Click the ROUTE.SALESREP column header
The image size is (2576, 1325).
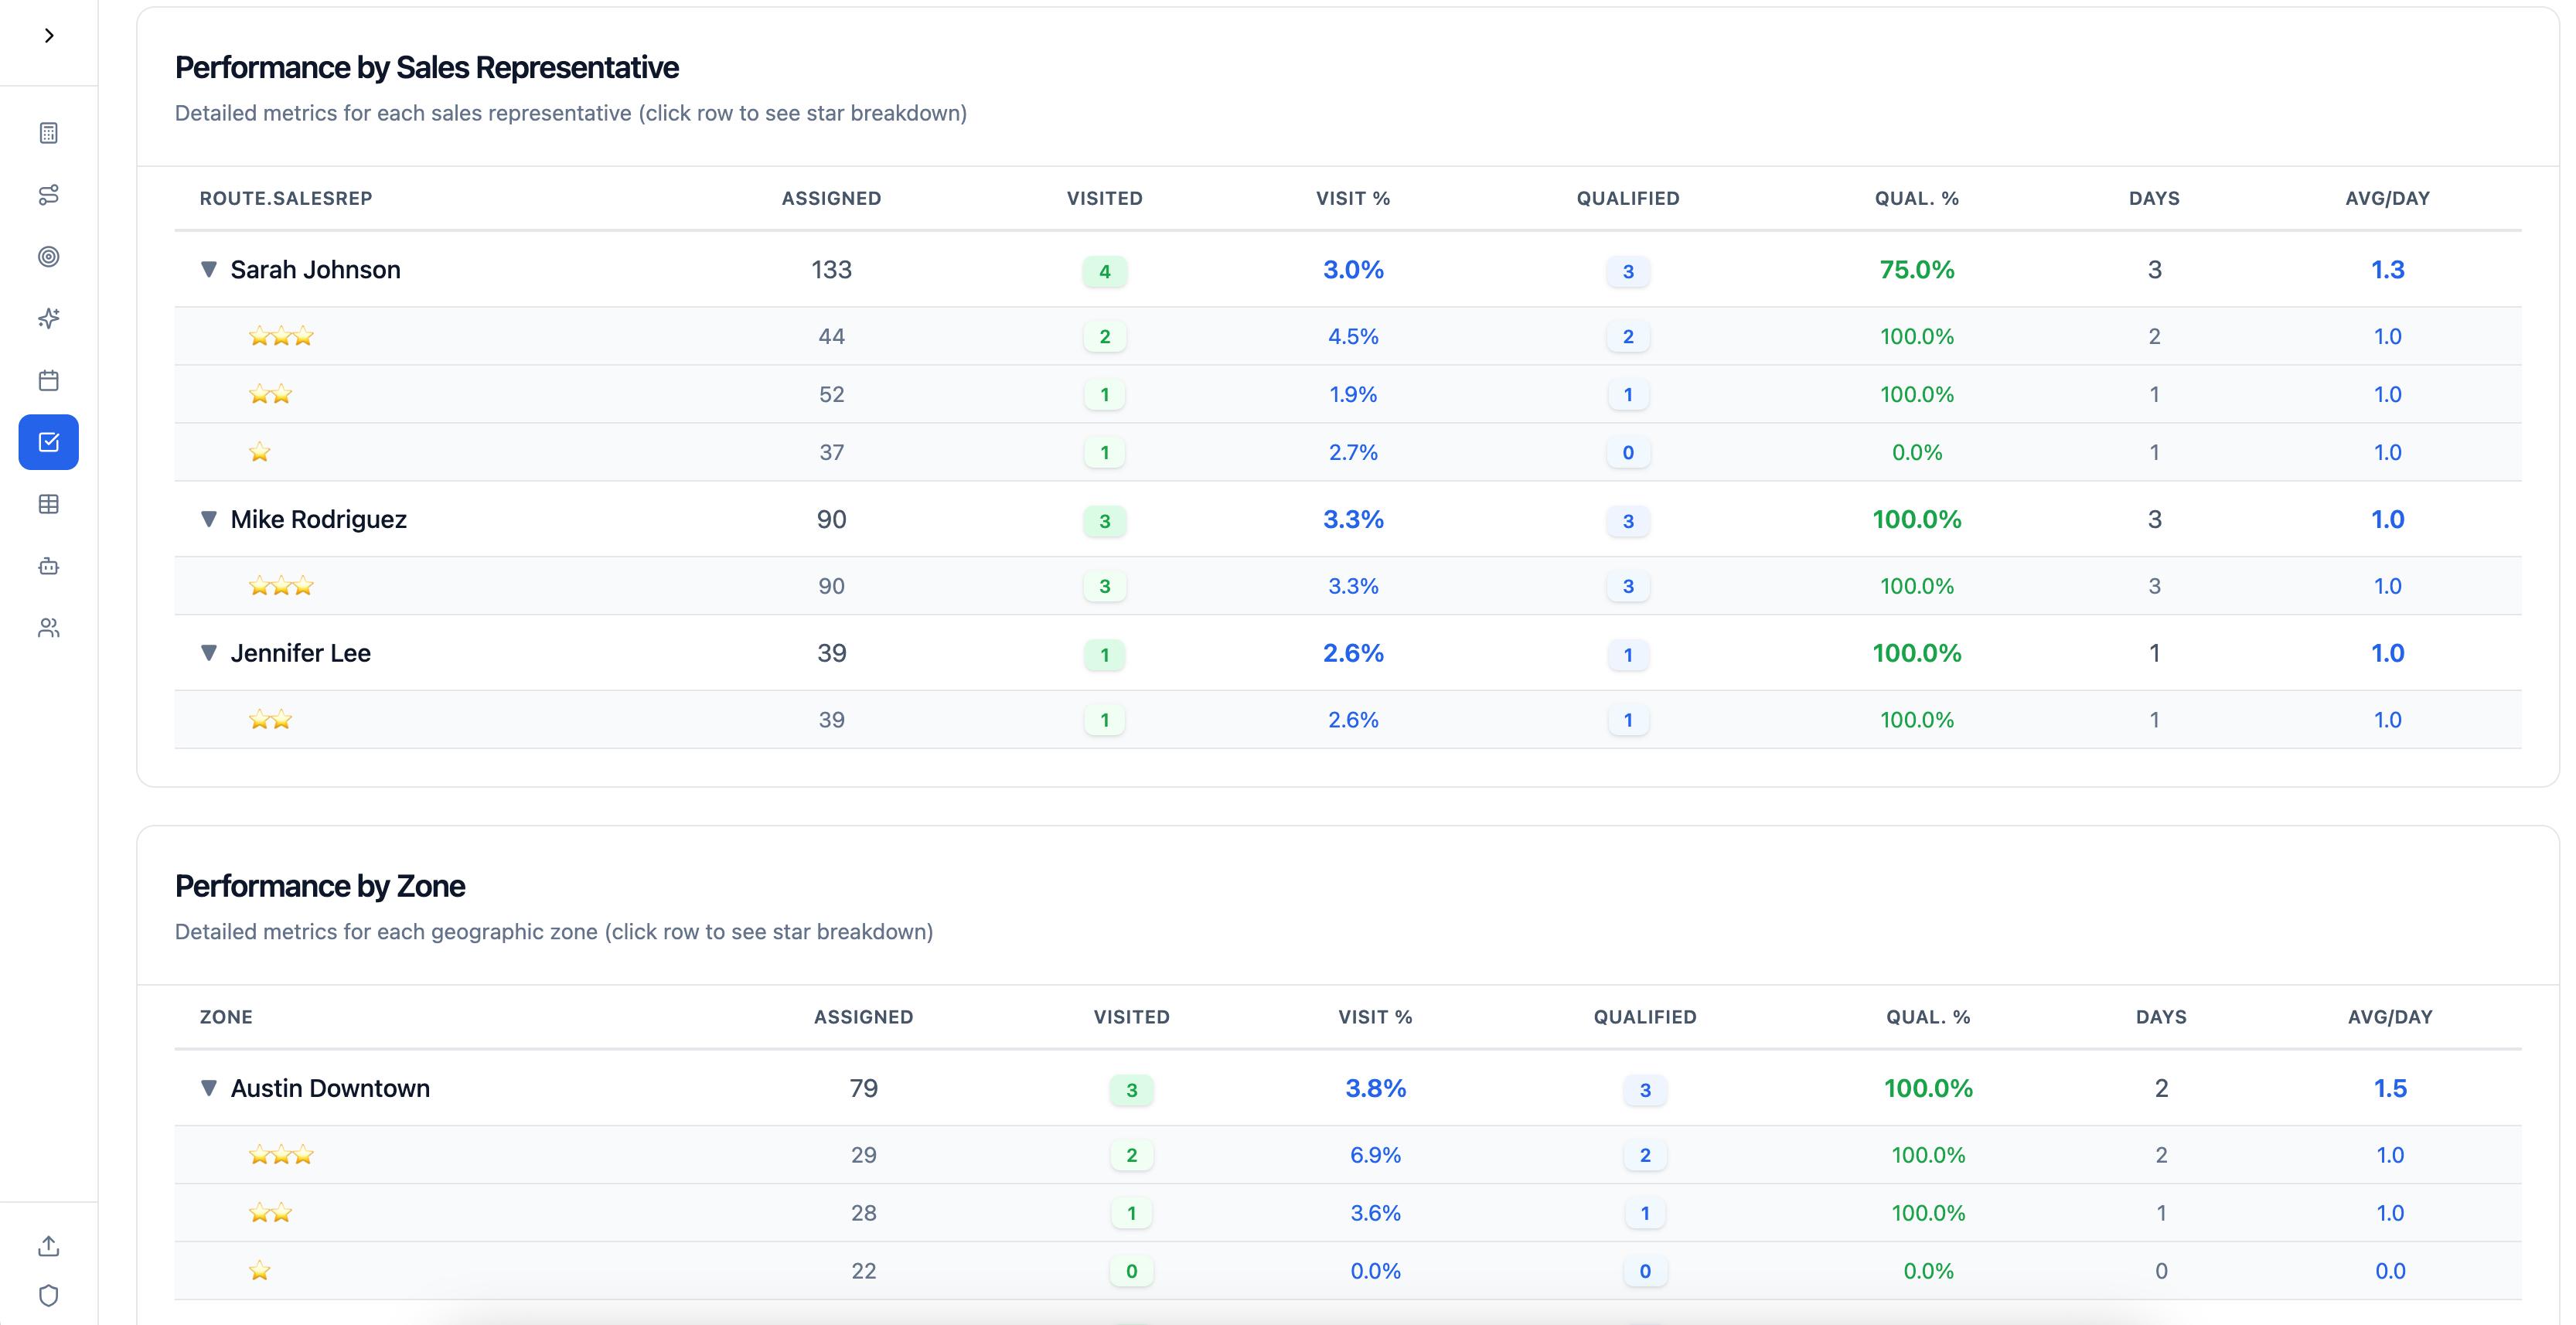[286, 198]
